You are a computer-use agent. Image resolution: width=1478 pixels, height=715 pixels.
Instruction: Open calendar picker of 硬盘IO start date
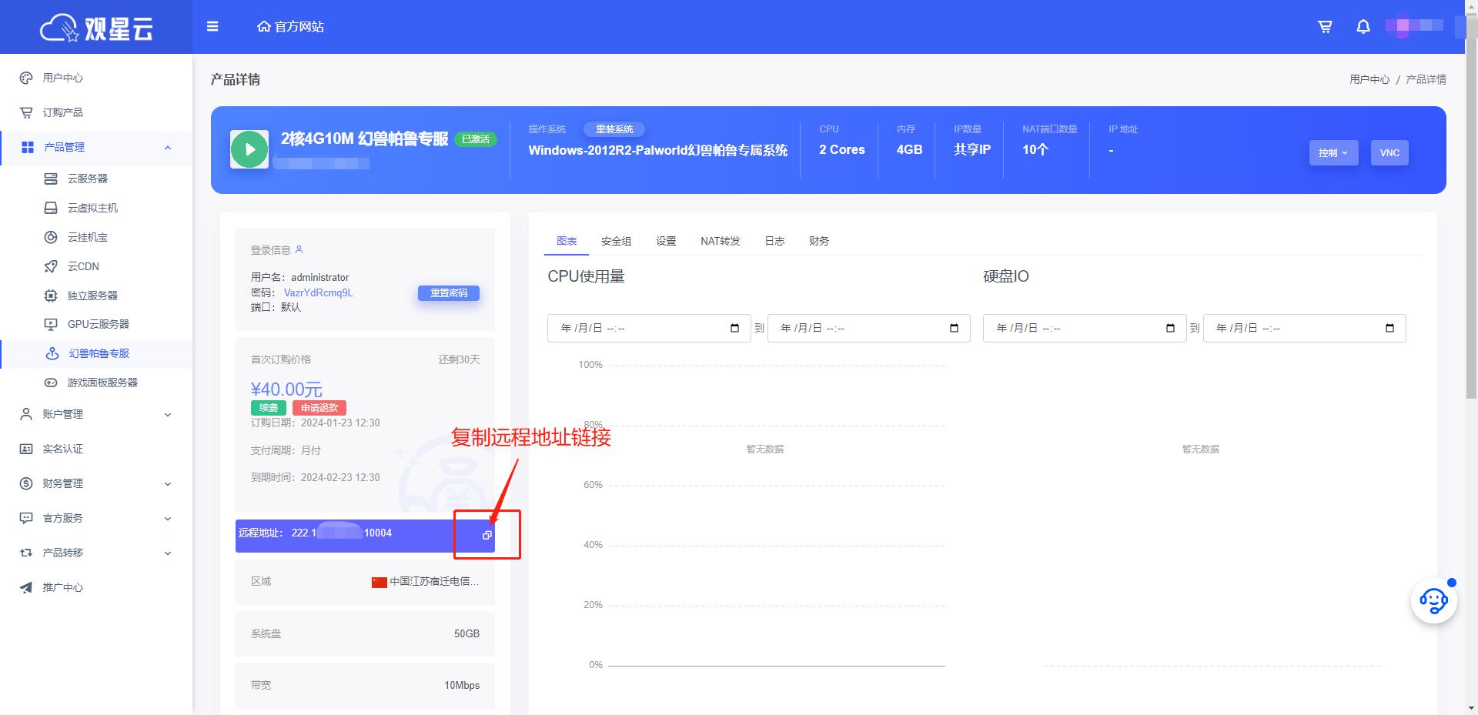[x=1170, y=328]
